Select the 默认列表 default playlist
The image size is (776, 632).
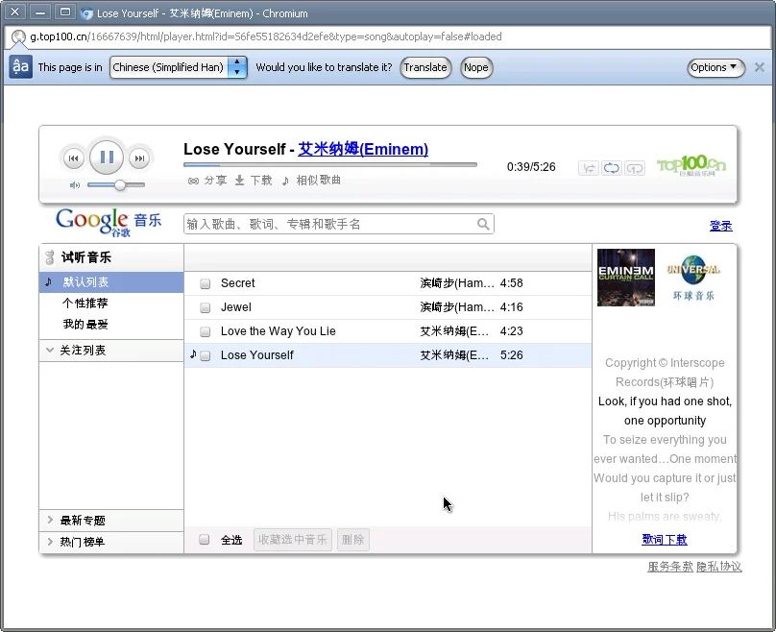pos(111,282)
